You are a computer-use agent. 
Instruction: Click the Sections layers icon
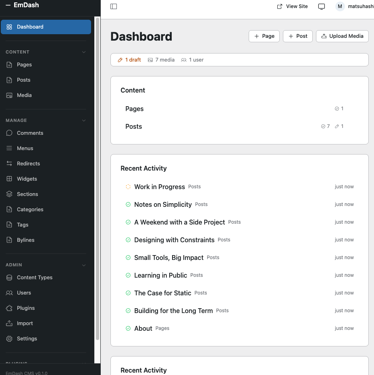click(9, 194)
